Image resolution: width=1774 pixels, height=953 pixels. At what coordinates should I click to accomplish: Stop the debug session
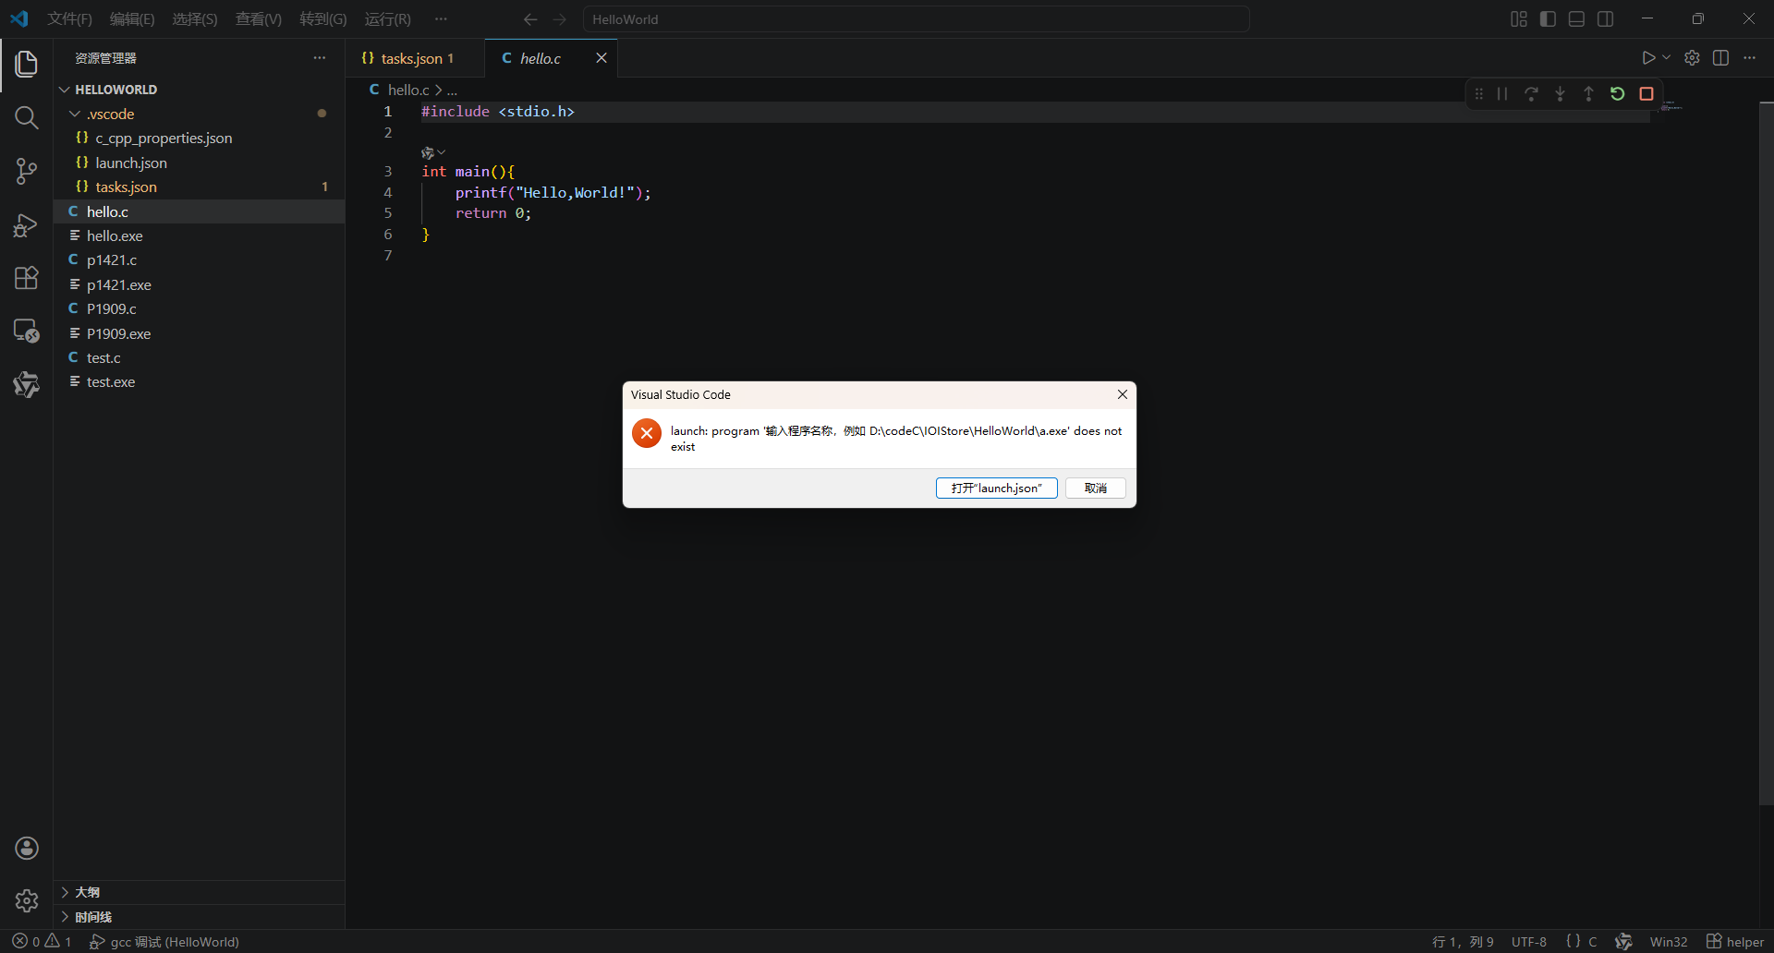click(1646, 94)
